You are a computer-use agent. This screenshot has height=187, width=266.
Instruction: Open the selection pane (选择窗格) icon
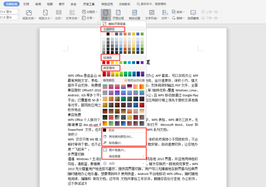(x=193, y=14)
